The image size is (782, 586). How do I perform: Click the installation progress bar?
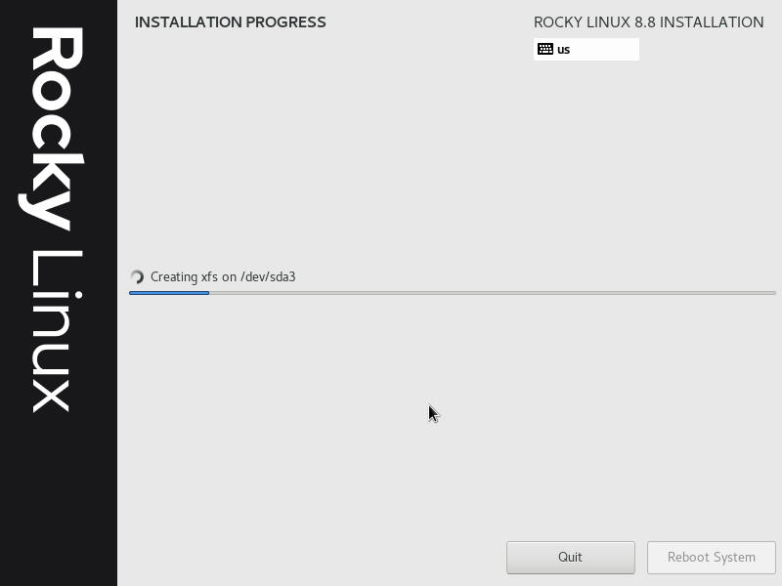coord(453,293)
